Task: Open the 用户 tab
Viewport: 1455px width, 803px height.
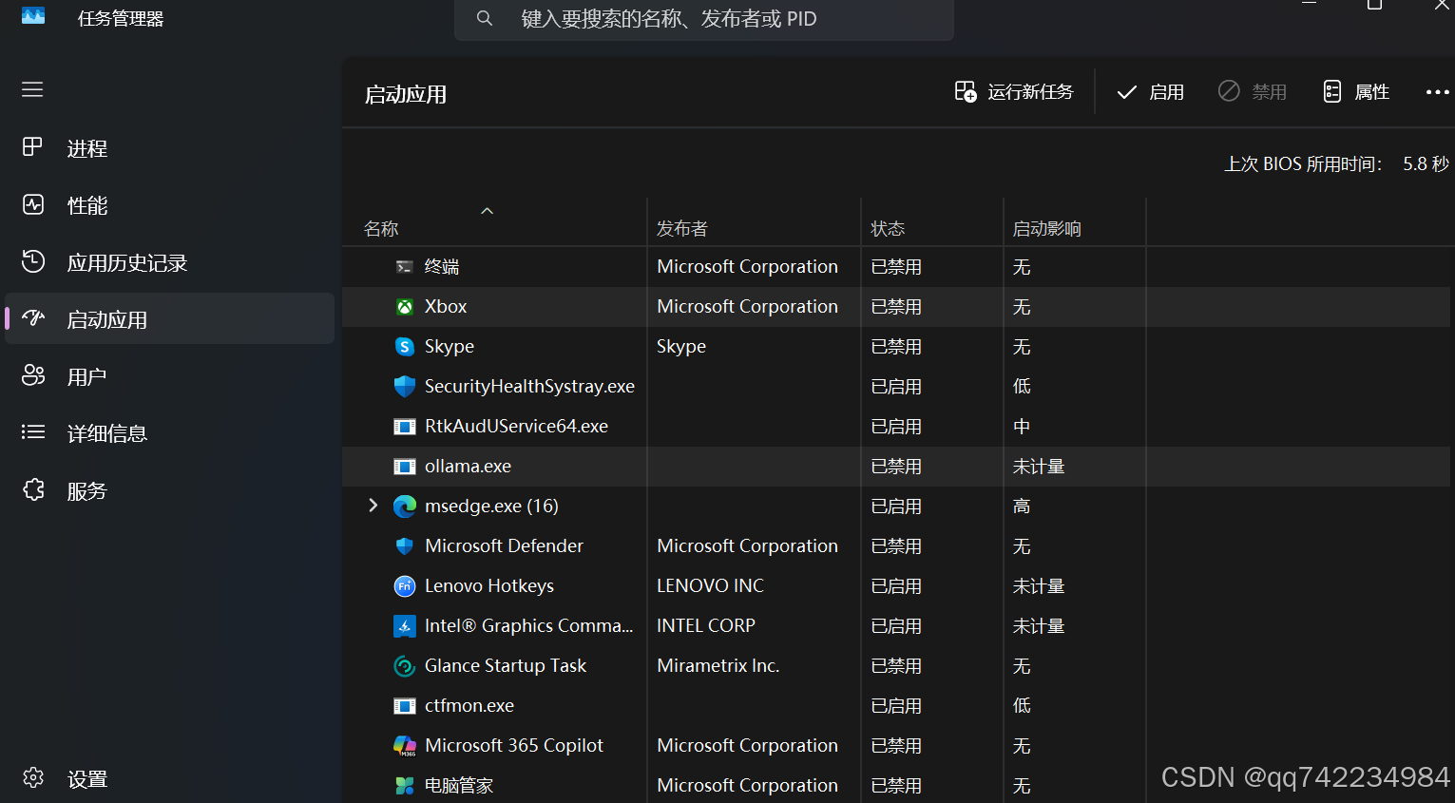Action: [x=170, y=376]
